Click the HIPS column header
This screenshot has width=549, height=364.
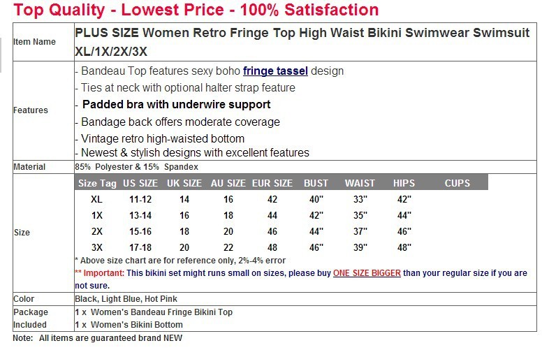click(x=404, y=183)
